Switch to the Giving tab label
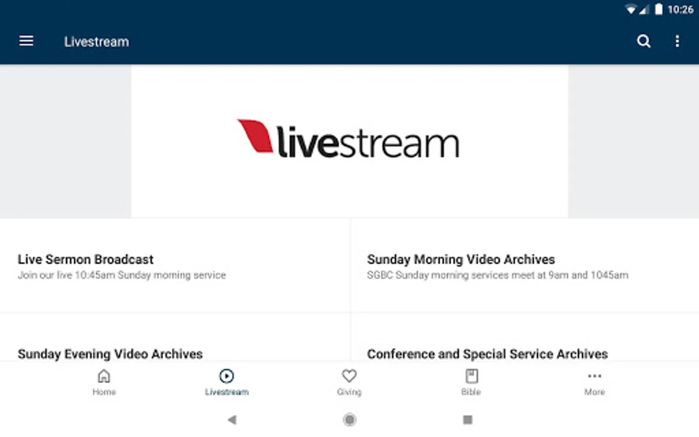This screenshot has width=699, height=437. pyautogui.click(x=349, y=392)
